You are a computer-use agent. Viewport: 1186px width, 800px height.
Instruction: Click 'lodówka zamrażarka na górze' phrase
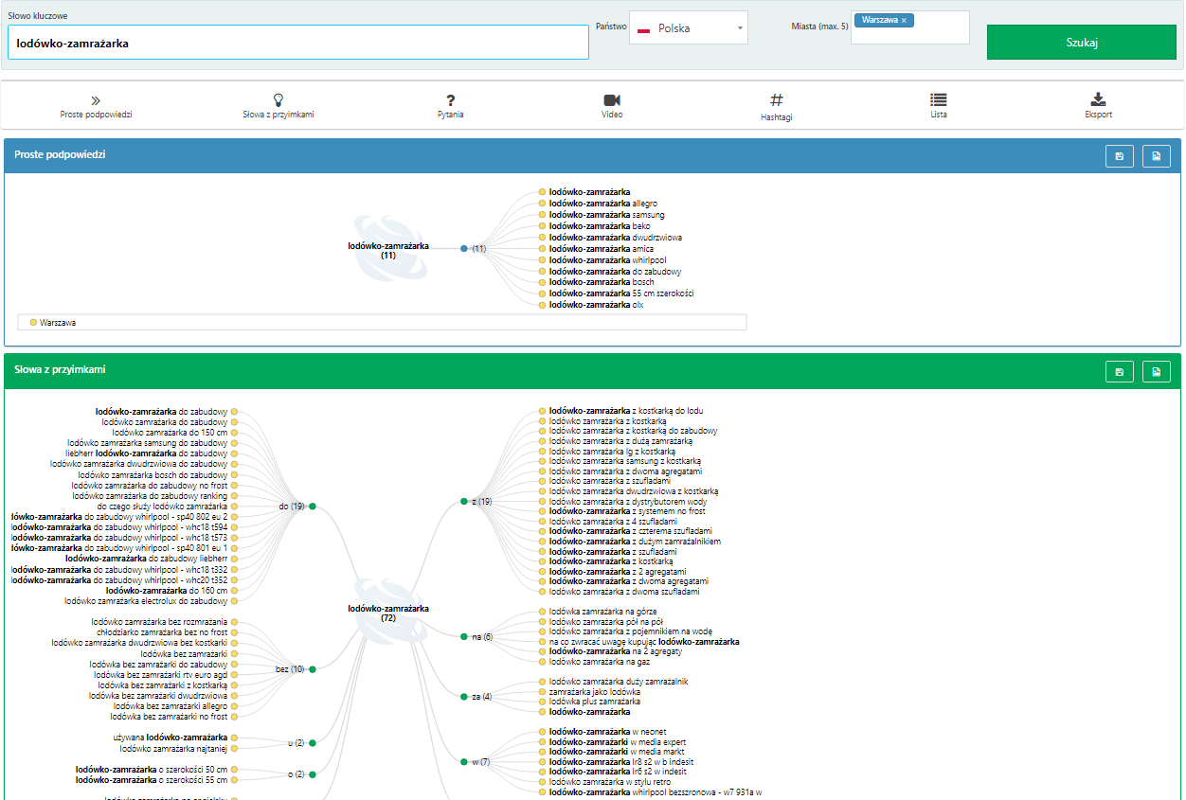click(x=602, y=612)
